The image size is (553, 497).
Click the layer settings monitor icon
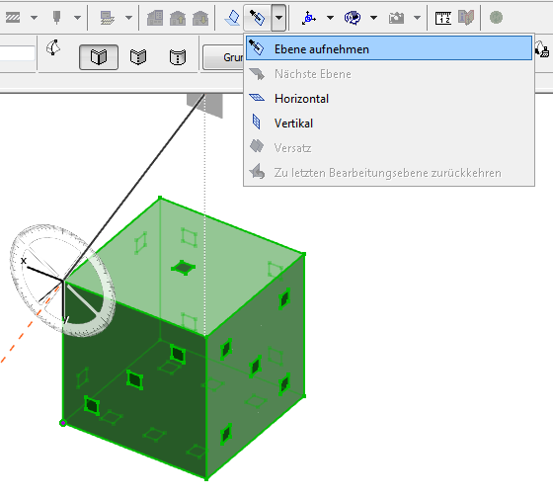pos(108,18)
